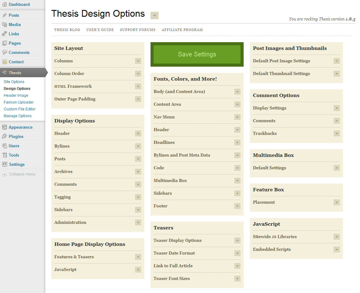This screenshot has width=360, height=293.
Task: Expand Outer Page Padding settings
Action: [138, 99]
